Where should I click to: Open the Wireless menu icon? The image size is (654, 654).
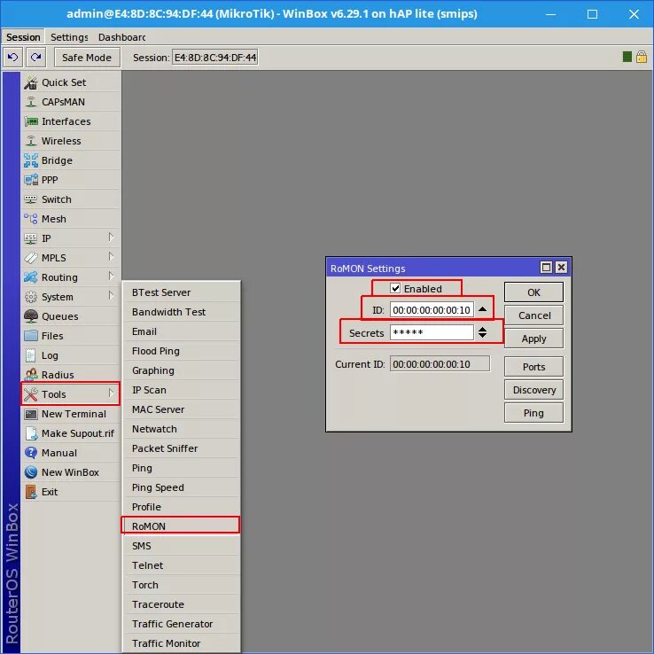click(31, 141)
